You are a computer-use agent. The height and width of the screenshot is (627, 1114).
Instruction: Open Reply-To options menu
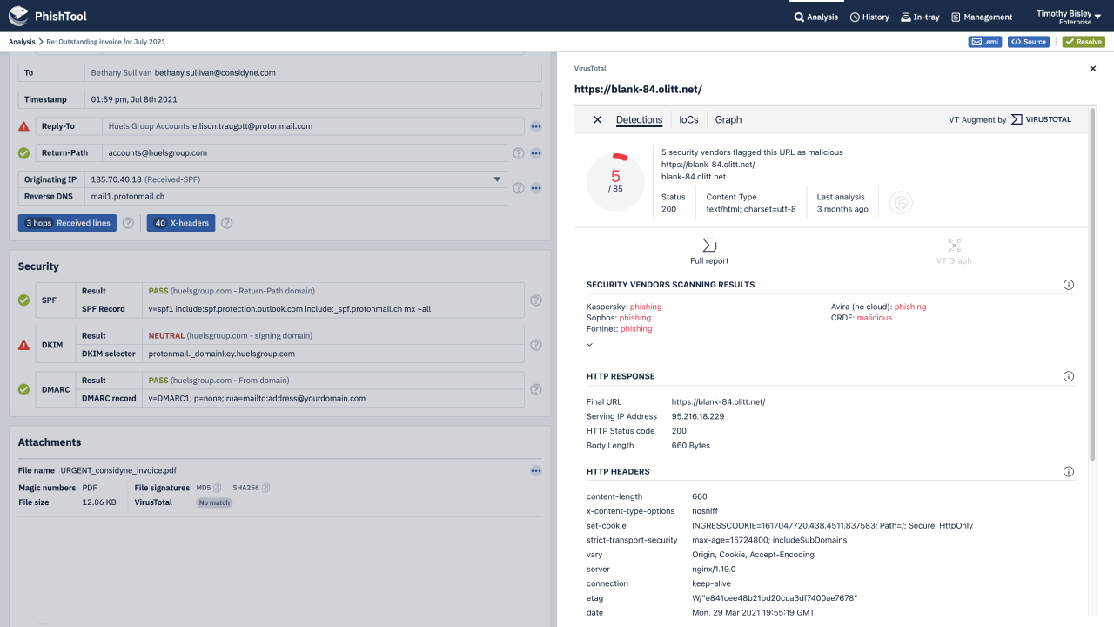pos(536,126)
